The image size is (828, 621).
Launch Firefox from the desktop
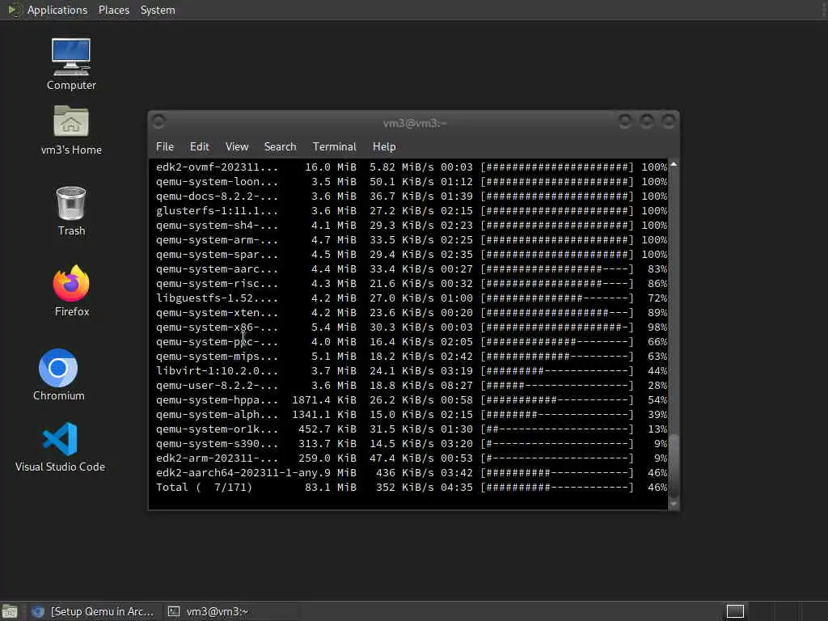71,290
